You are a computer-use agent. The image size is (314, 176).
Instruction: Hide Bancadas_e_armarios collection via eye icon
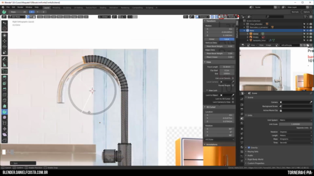click(308, 27)
